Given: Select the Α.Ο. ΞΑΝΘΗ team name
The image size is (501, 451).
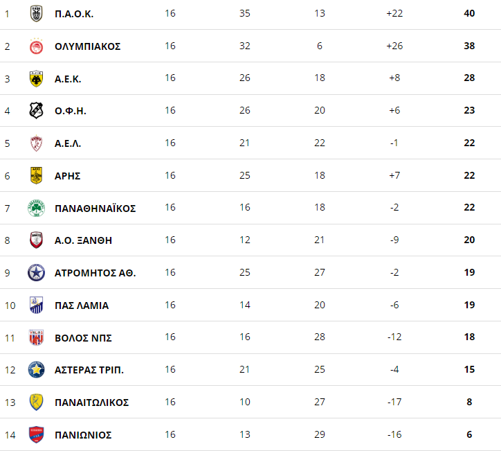Looking at the screenshot, I should click(83, 240).
